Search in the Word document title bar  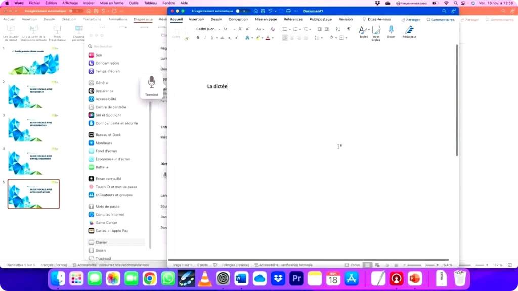444,11
